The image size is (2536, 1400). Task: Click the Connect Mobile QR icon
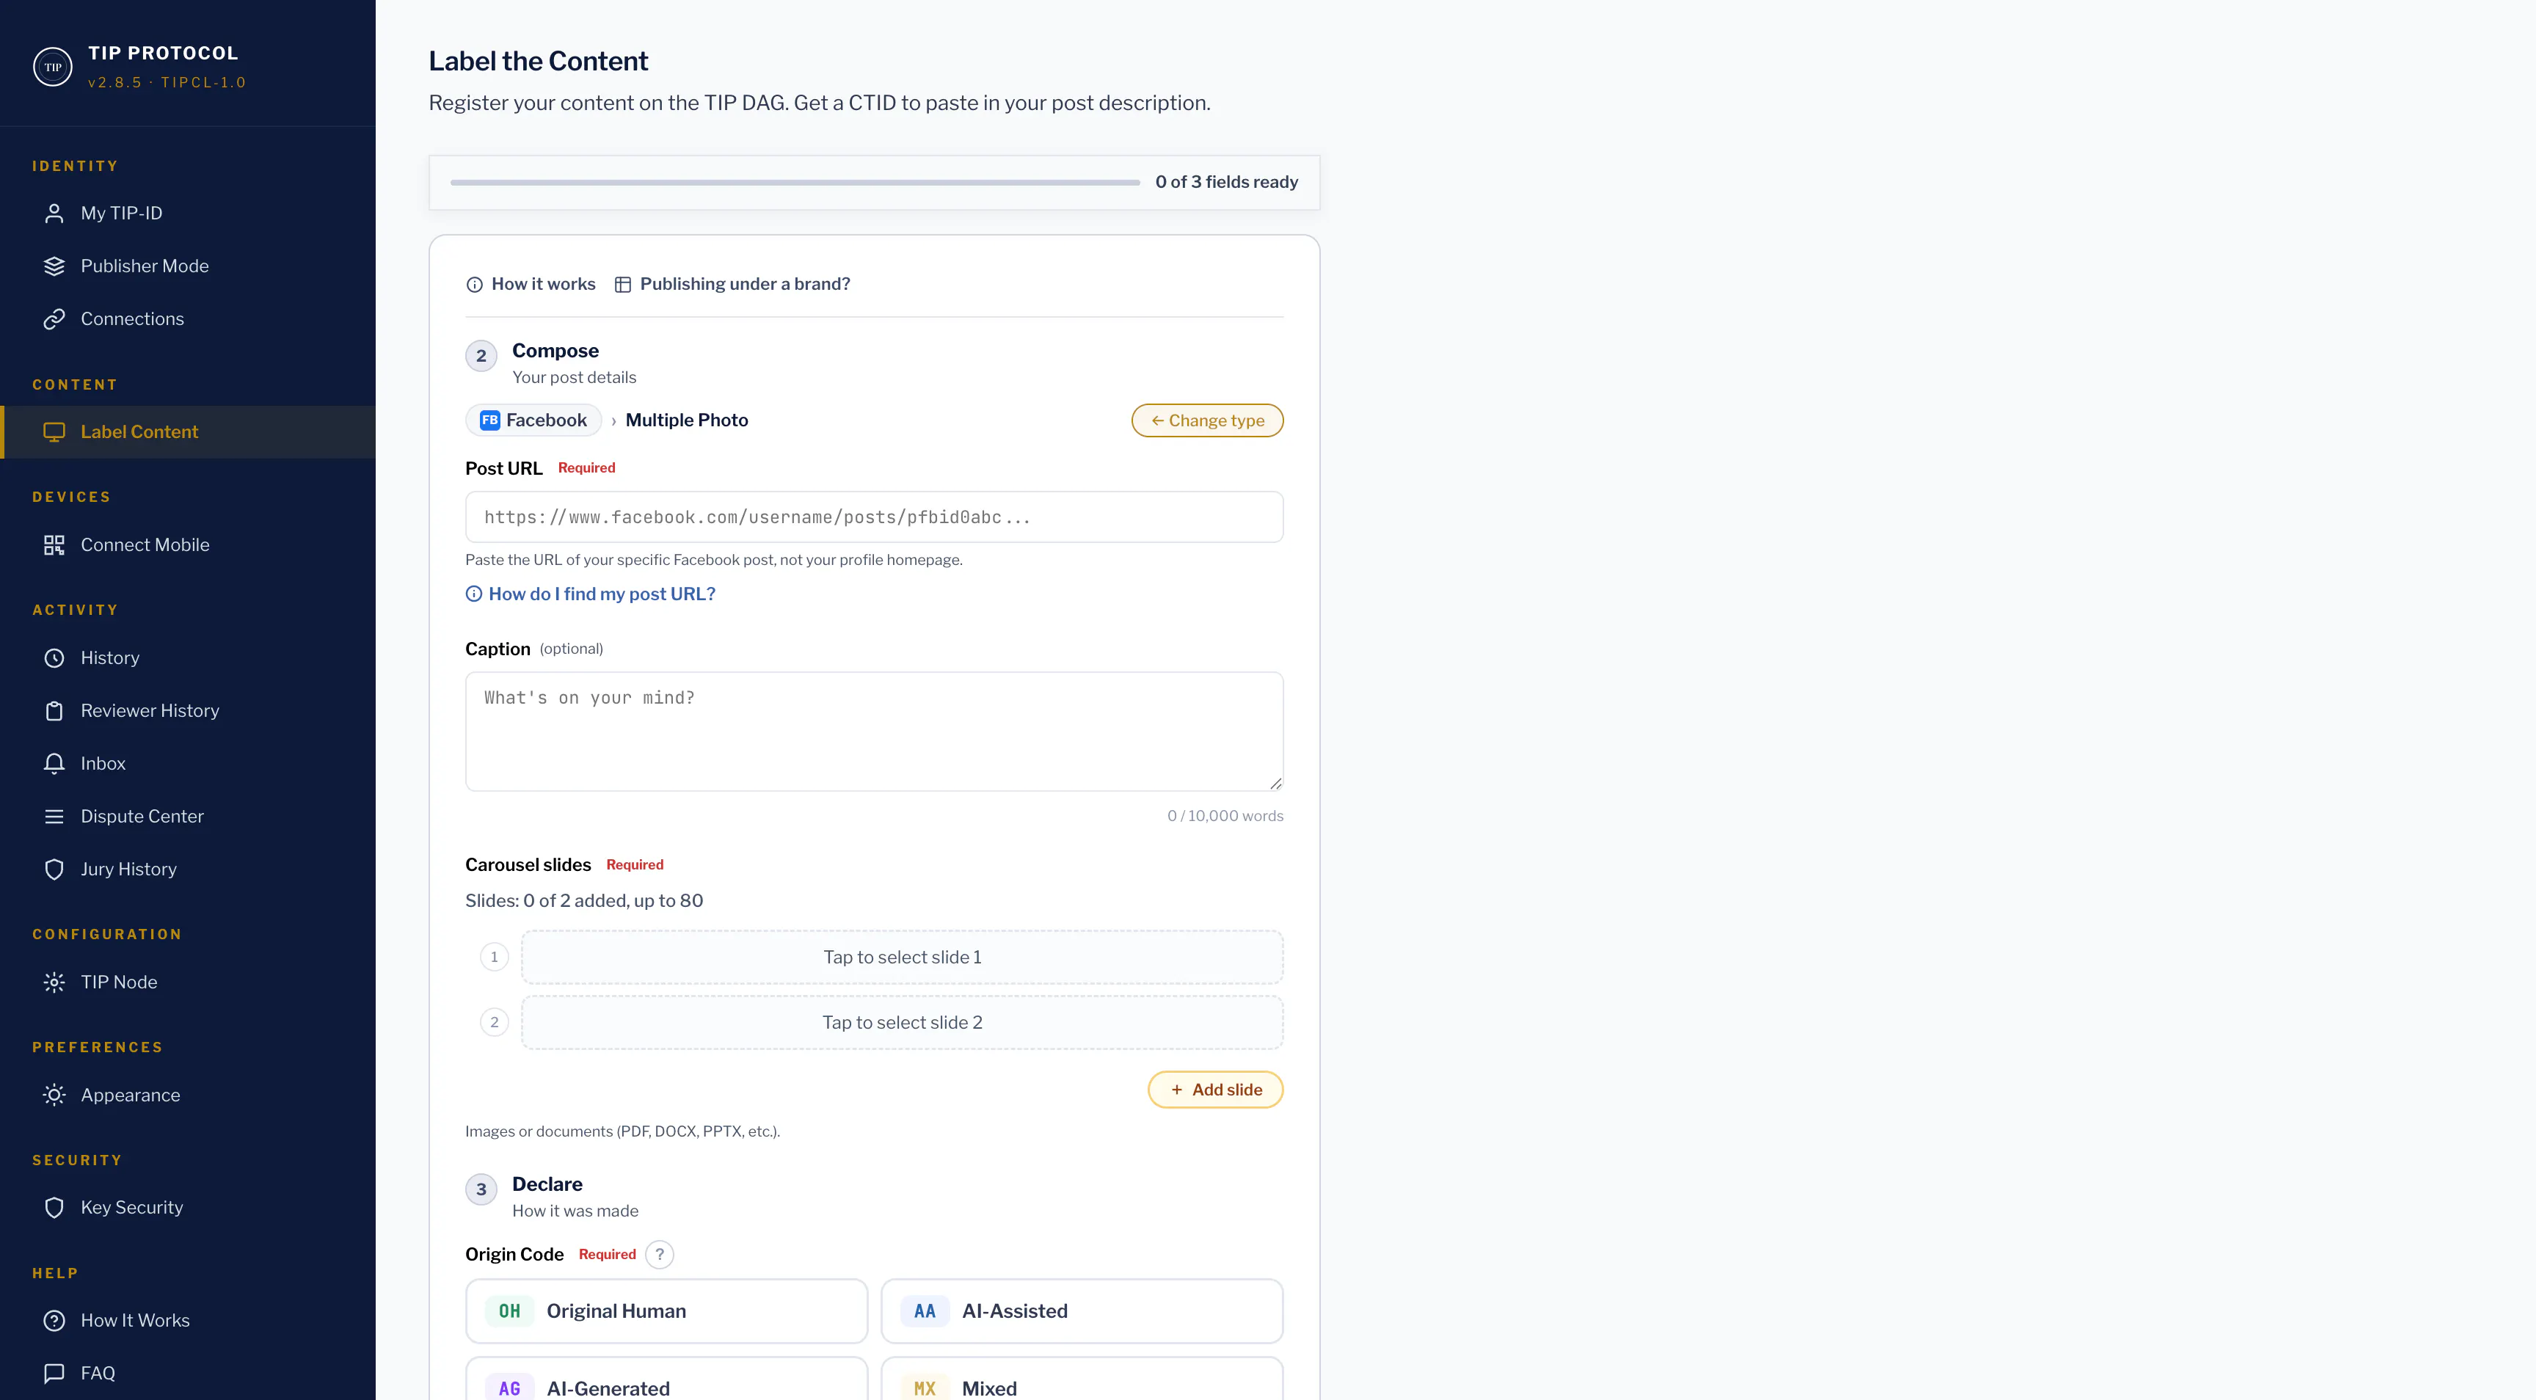(x=54, y=545)
